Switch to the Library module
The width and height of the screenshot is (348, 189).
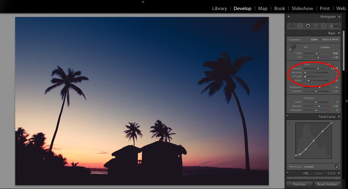(220, 8)
